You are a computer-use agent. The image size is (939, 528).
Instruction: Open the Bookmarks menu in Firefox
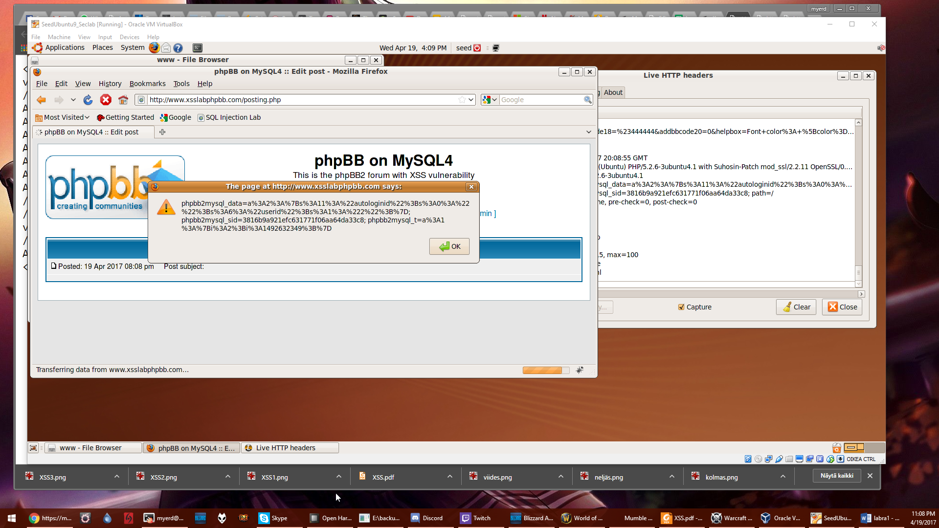click(x=147, y=84)
